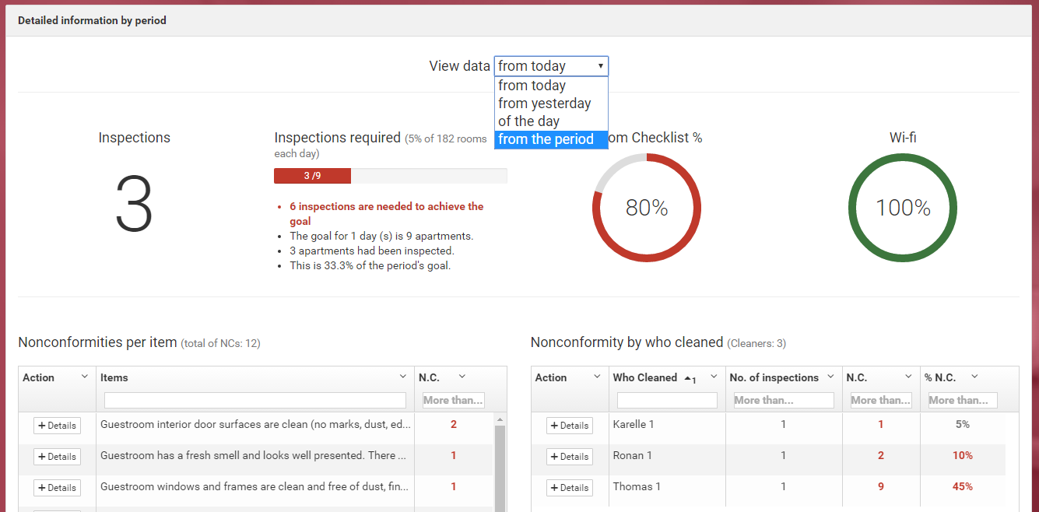The image size is (1039, 512).
Task: Click the Items filter text field
Action: [x=254, y=400]
